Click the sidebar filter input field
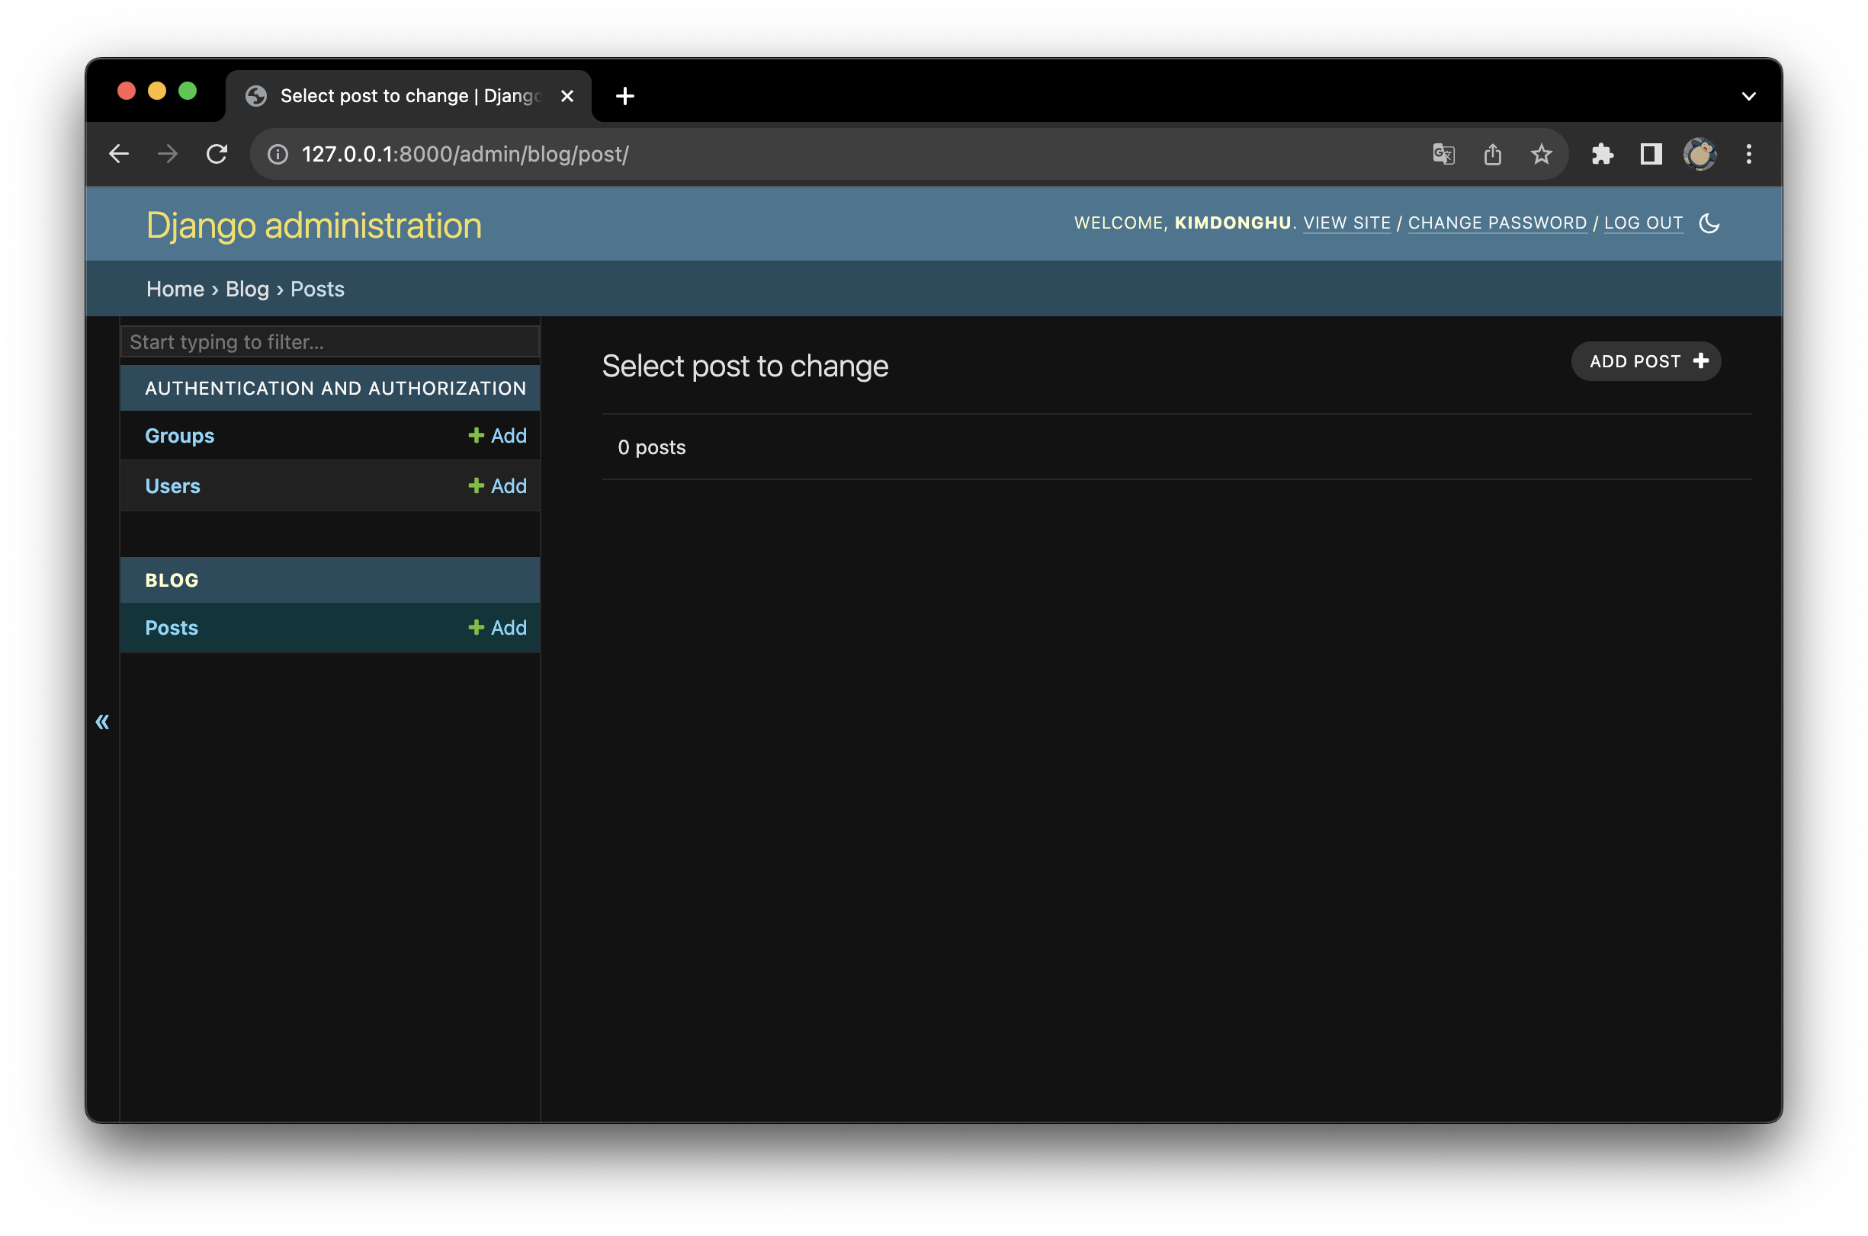 coord(330,342)
